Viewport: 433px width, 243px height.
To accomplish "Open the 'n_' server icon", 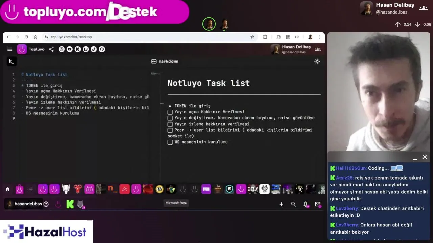I will pyautogui.click(x=113, y=189).
